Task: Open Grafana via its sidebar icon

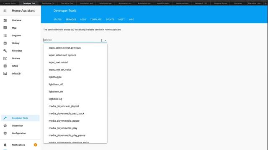Action: (5, 58)
